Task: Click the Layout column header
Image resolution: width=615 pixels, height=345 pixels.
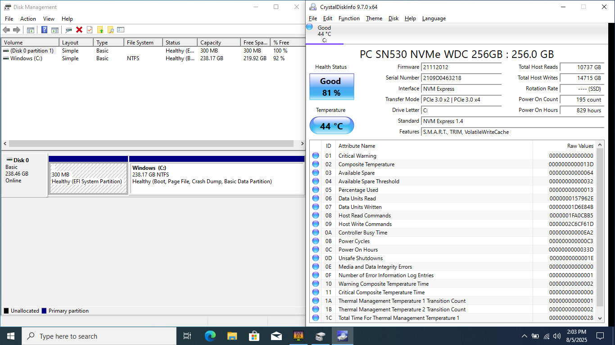Action: (76, 43)
